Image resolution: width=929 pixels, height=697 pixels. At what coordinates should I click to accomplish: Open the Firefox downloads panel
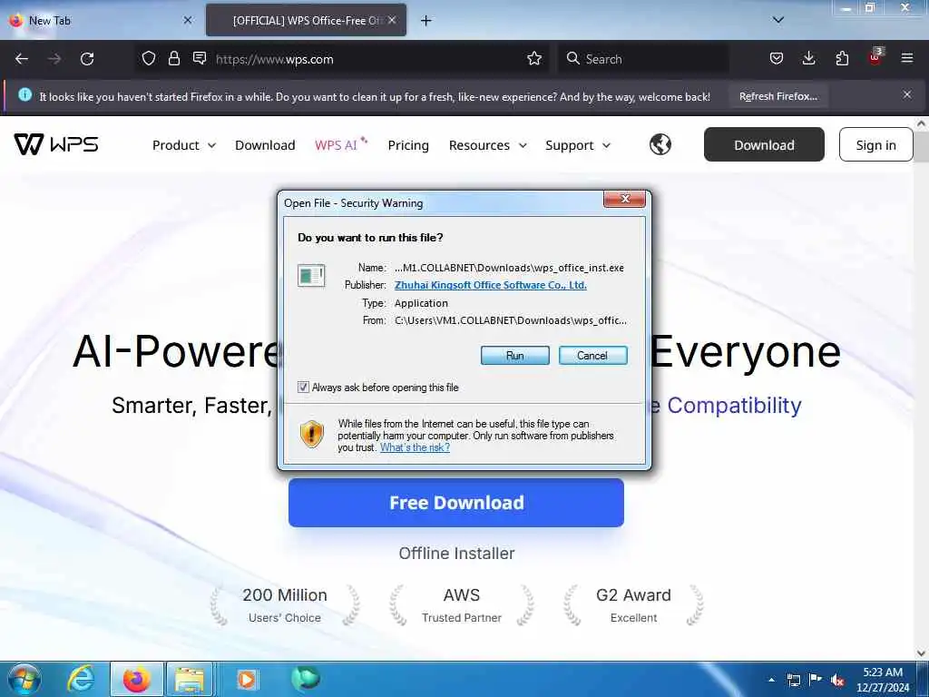[808, 58]
